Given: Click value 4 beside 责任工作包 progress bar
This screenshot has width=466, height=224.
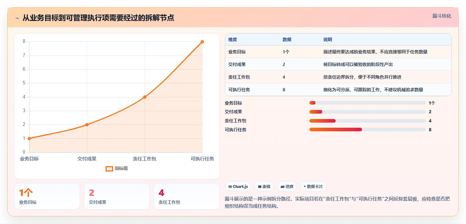Looking at the screenshot, I should [x=430, y=121].
